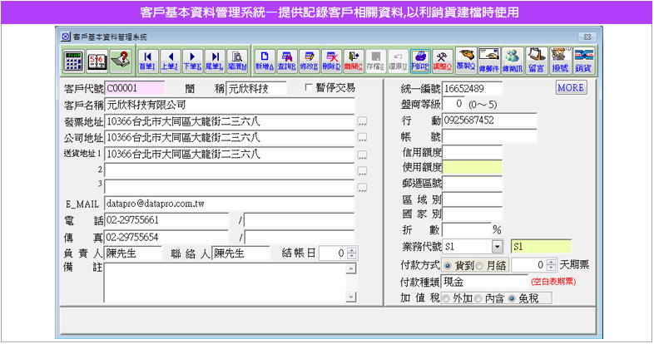Print customer data (列印)

pyautogui.click(x=420, y=60)
